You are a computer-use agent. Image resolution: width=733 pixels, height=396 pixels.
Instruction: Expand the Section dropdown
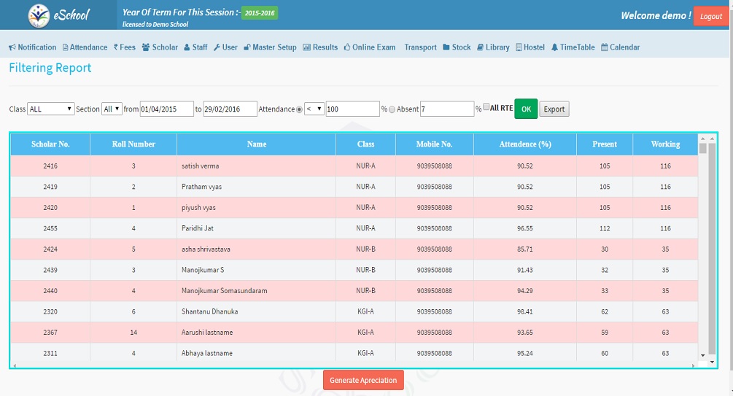(x=112, y=109)
